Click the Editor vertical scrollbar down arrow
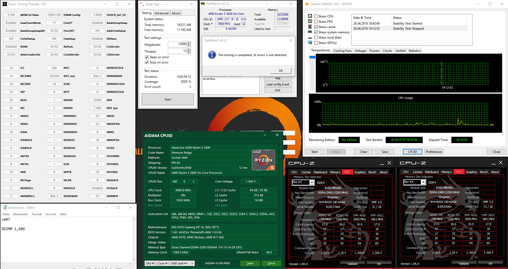Image resolution: width=508 pixels, height=269 pixels. pos(134,260)
